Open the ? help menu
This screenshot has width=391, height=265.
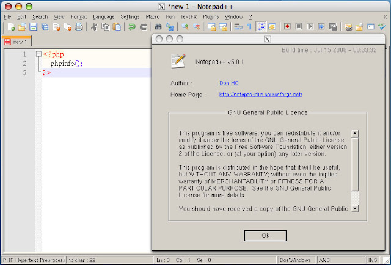tap(250, 16)
